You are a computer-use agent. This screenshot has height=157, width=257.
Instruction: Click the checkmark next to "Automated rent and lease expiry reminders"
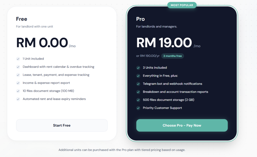(x=18, y=99)
